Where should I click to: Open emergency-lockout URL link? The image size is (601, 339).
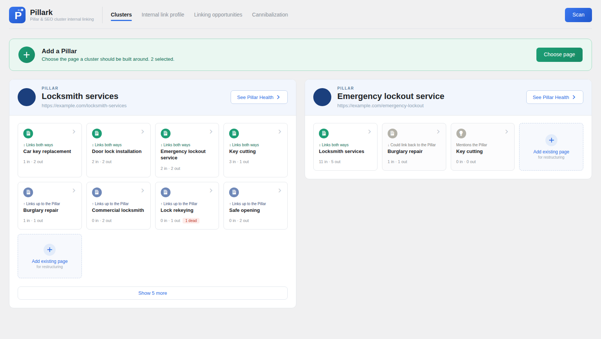(x=381, y=106)
